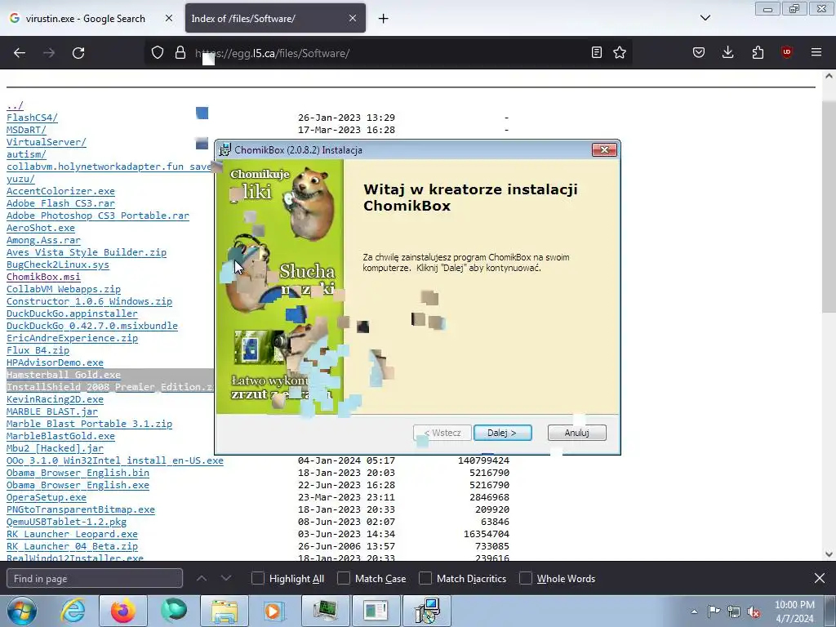Enable the Match Case checkbox
Screen dimensions: 836x627
pos(344,579)
